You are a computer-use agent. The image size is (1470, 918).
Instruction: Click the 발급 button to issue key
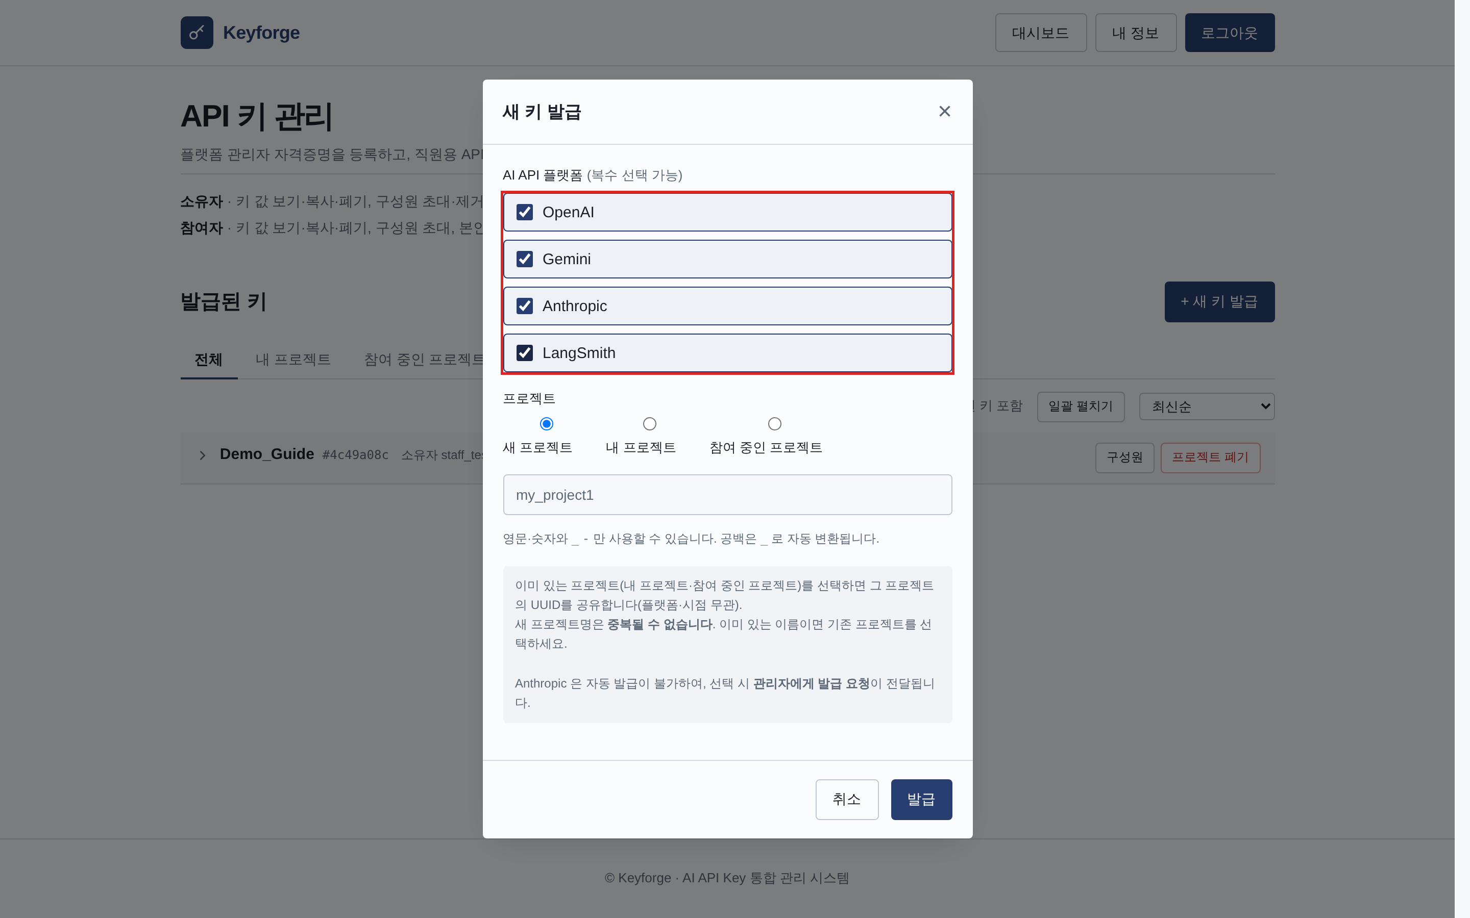pos(921,799)
